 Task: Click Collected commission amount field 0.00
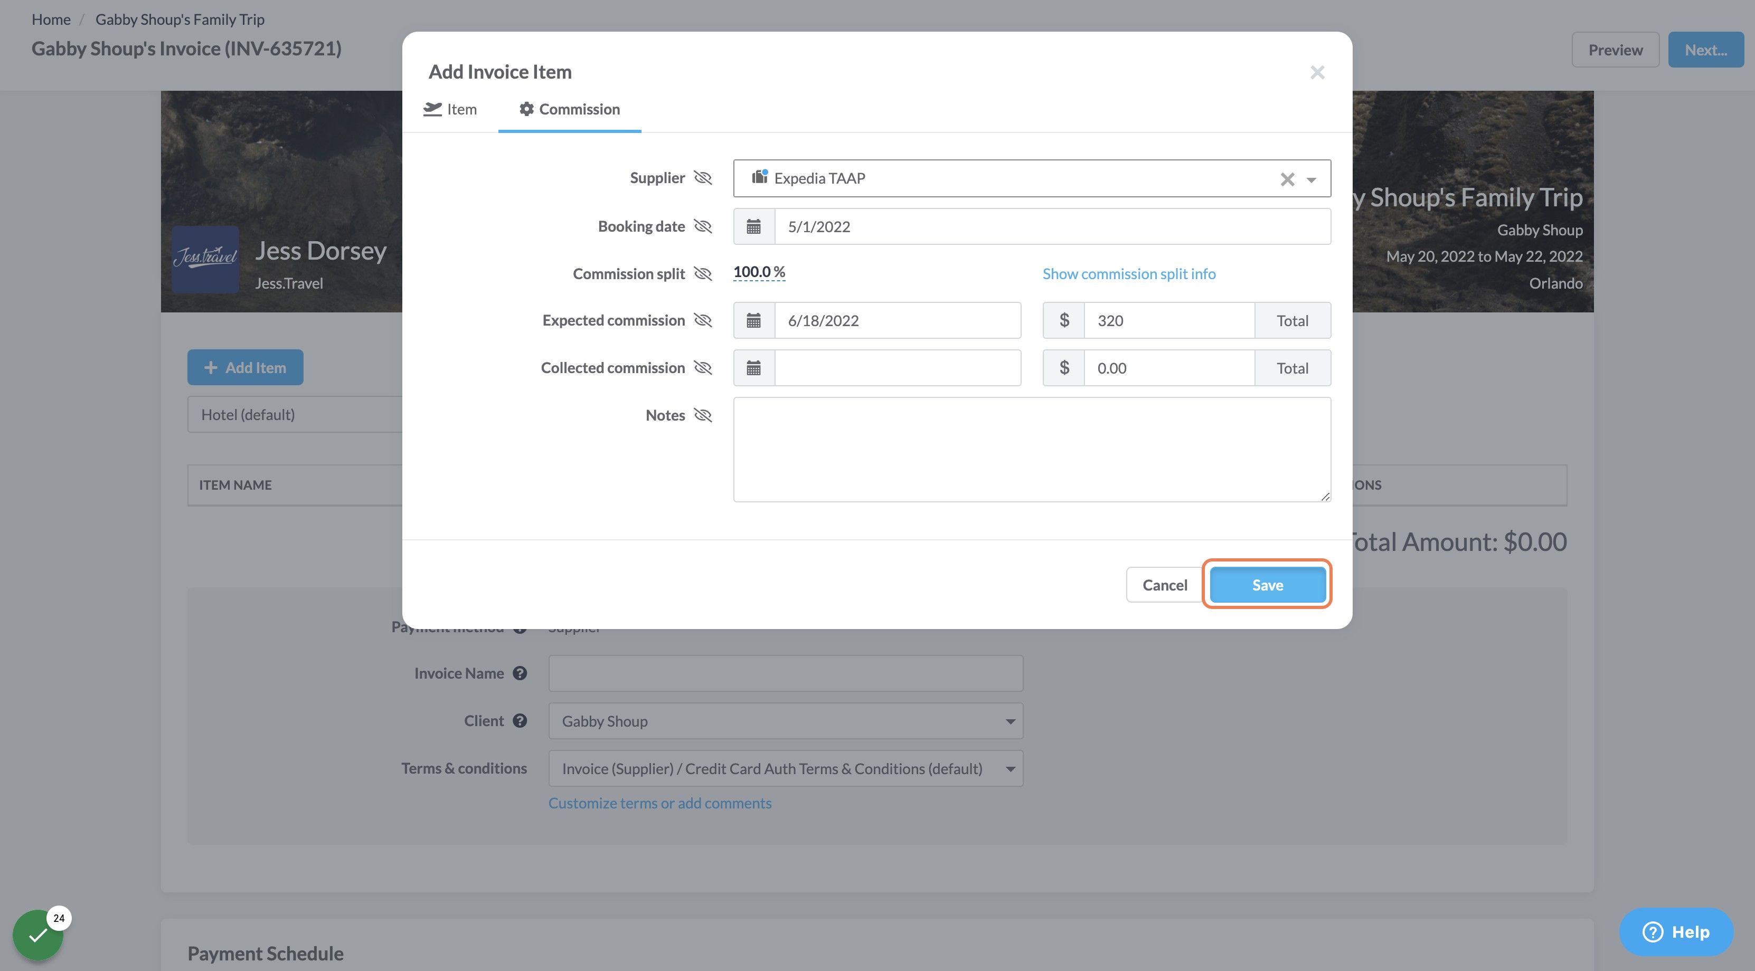tap(1169, 368)
